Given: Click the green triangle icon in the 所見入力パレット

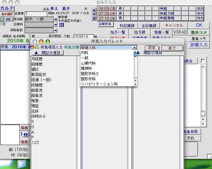Looking at the screenshot, I should (x=37, y=47).
